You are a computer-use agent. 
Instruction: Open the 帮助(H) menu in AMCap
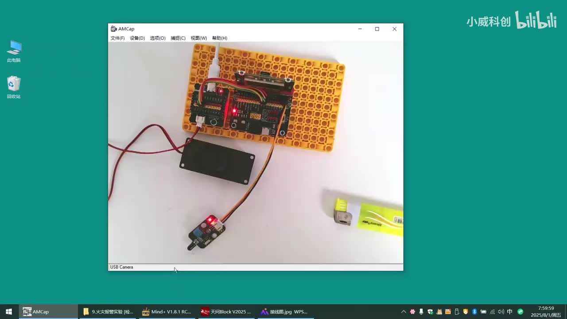(220, 38)
